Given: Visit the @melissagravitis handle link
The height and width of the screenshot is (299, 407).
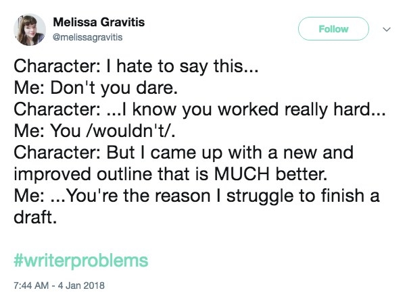Looking at the screenshot, I should (x=87, y=37).
